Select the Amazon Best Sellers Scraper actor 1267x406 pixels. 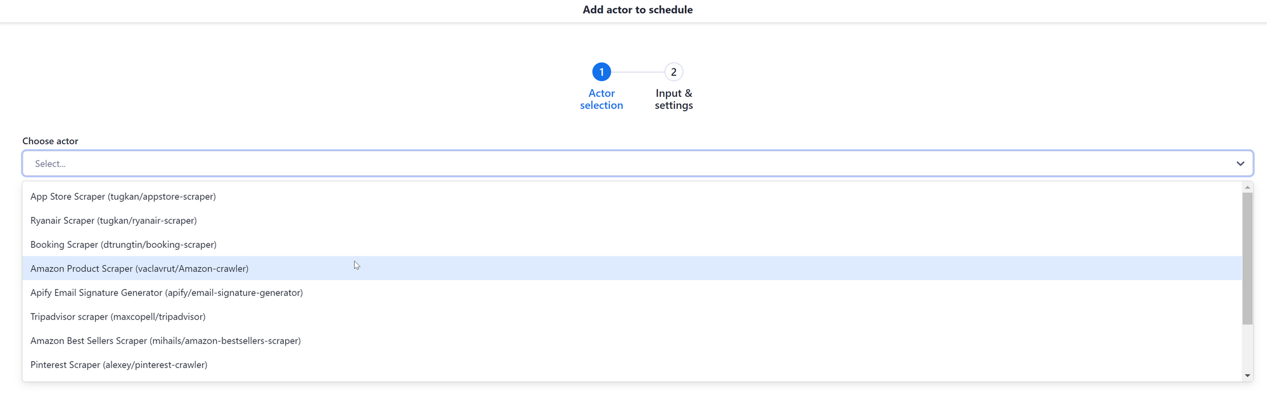pyautogui.click(x=165, y=340)
